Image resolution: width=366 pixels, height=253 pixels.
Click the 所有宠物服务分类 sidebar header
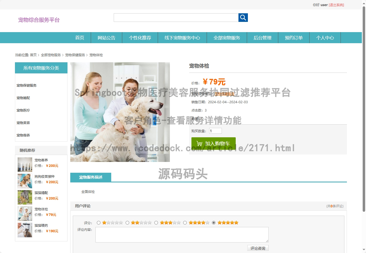[41, 68]
